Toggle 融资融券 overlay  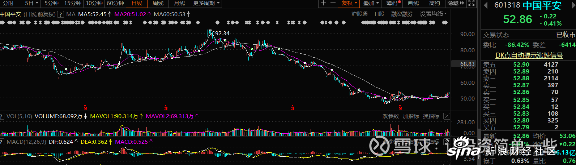point(402,14)
